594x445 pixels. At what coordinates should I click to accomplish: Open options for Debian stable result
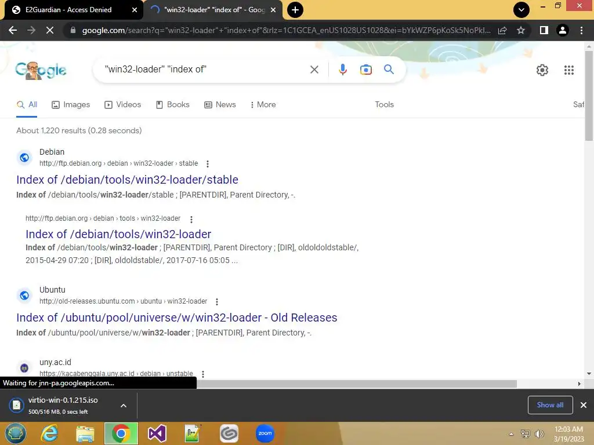click(x=207, y=164)
